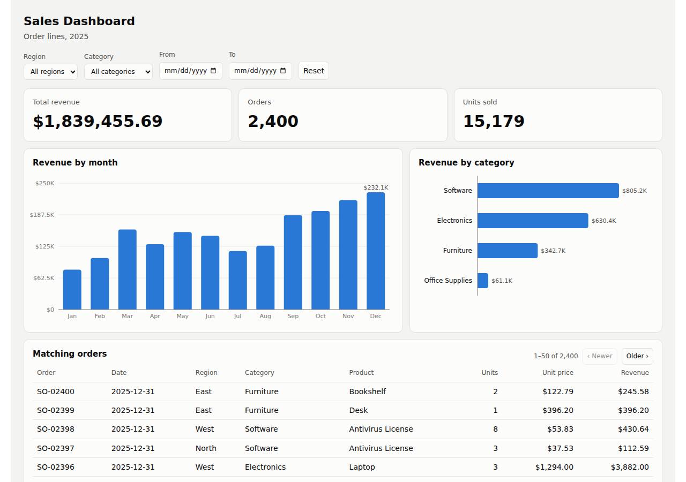The image size is (686, 482).
Task: Click the September revenue bar
Action: [x=293, y=262]
